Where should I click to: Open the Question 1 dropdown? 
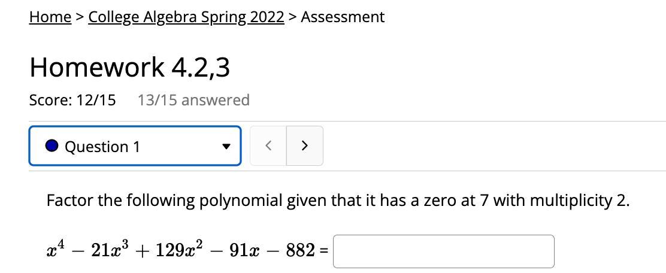135,146
